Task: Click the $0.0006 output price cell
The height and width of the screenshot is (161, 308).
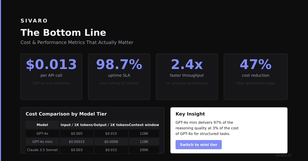Action: pyautogui.click(x=111, y=142)
